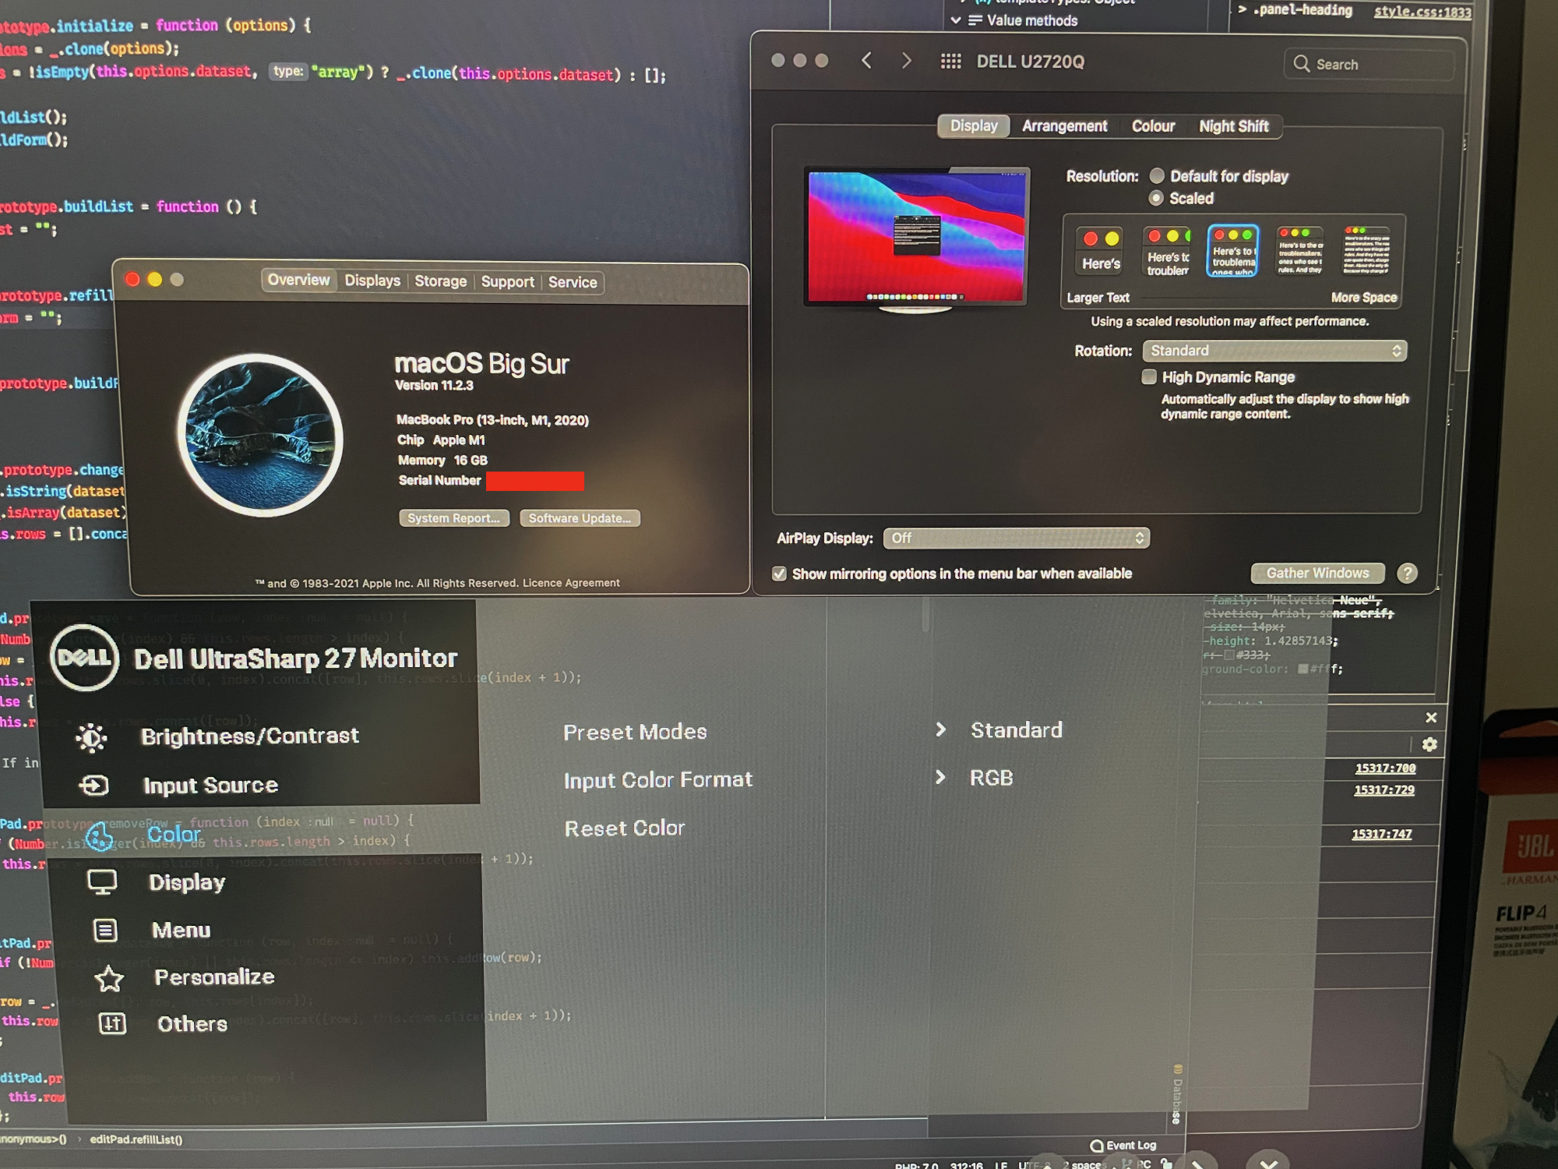Open Service tab in About This Mac

[573, 282]
